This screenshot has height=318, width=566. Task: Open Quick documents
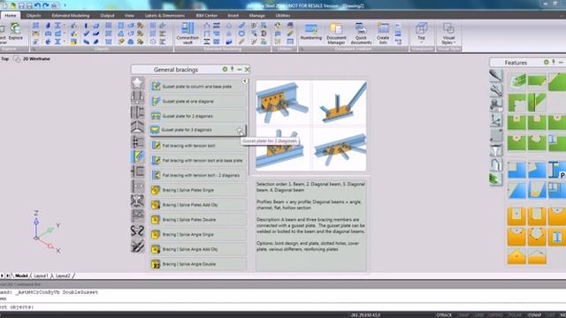coord(361,34)
